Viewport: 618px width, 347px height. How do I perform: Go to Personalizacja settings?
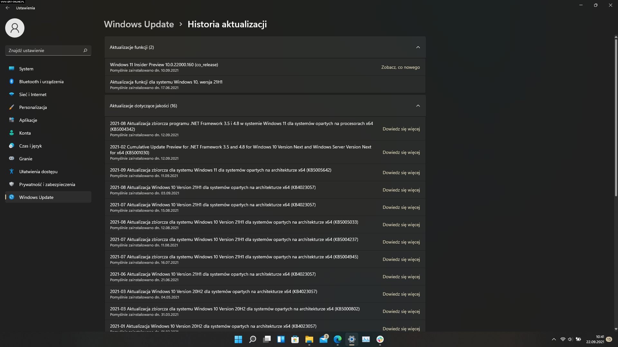33,107
